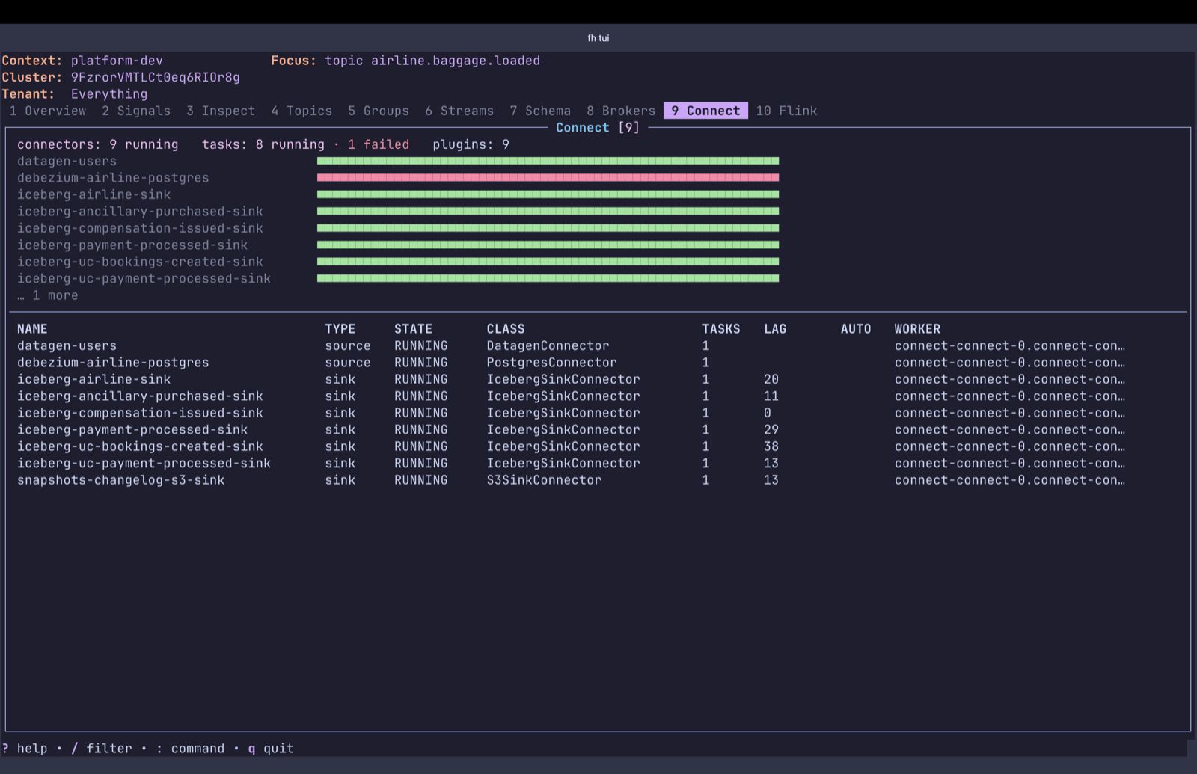Switch to the 1 Overview tab
This screenshot has width=1197, height=774.
coord(48,111)
